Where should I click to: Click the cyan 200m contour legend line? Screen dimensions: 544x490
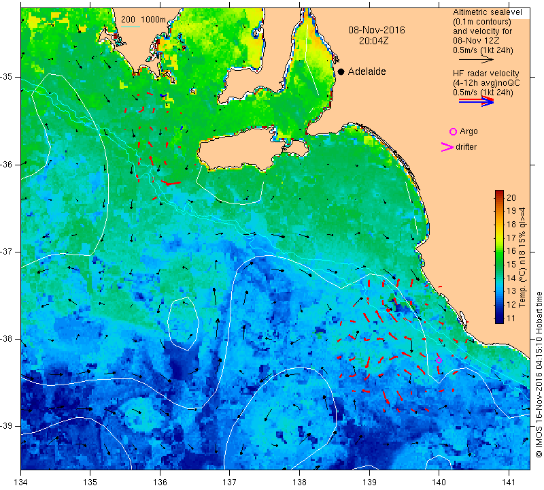(131, 27)
